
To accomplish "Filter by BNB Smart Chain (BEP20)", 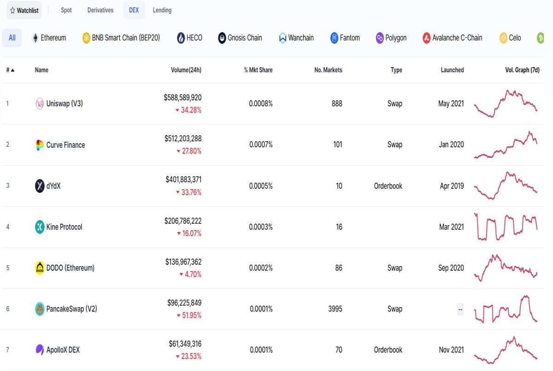I will [121, 38].
